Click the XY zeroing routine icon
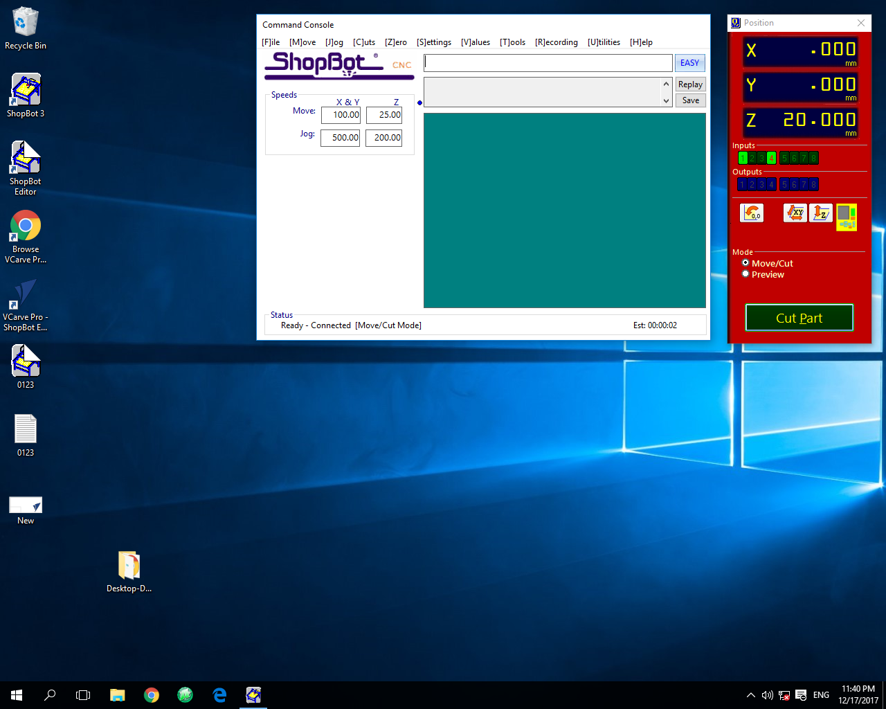This screenshot has height=709, width=886. tap(795, 213)
